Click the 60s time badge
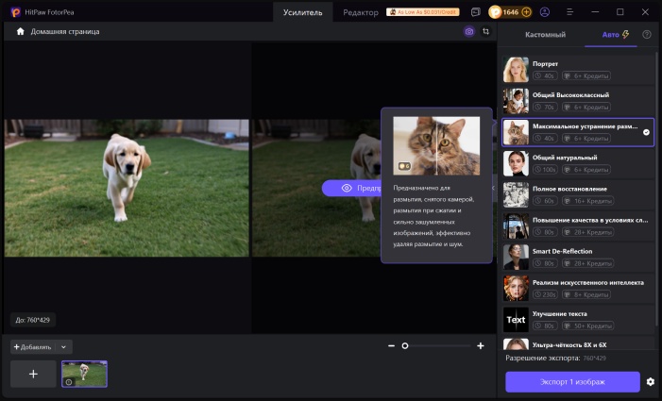Screen dimensions: 662x401 tap(545, 201)
